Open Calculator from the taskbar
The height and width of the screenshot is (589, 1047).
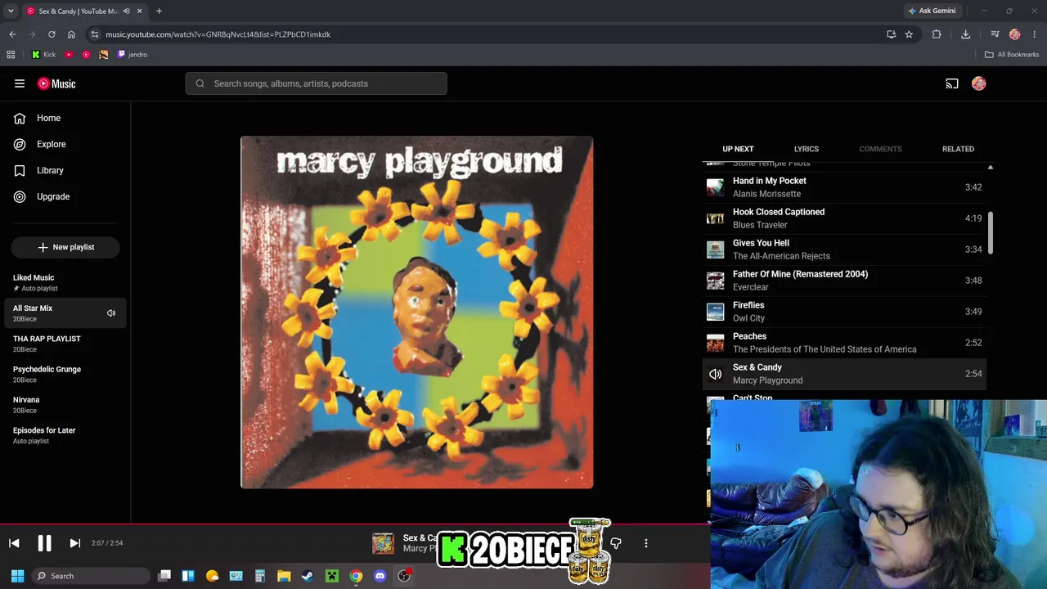260,576
